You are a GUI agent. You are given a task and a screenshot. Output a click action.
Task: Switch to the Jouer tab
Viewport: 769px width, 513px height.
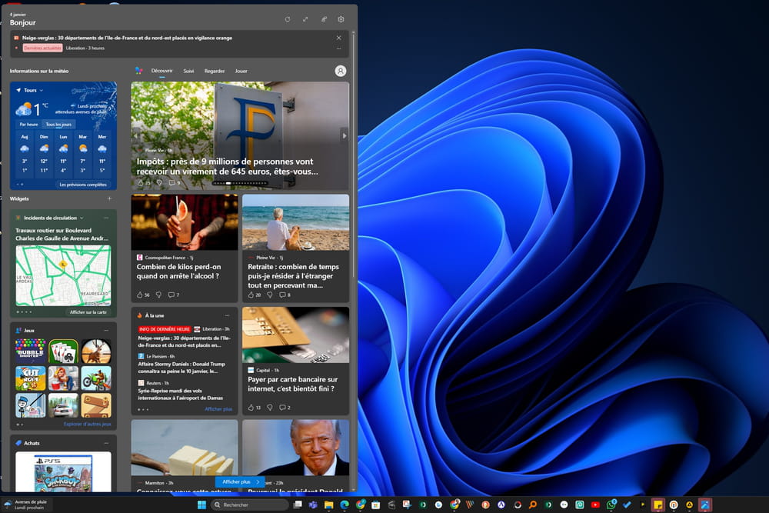tap(241, 71)
